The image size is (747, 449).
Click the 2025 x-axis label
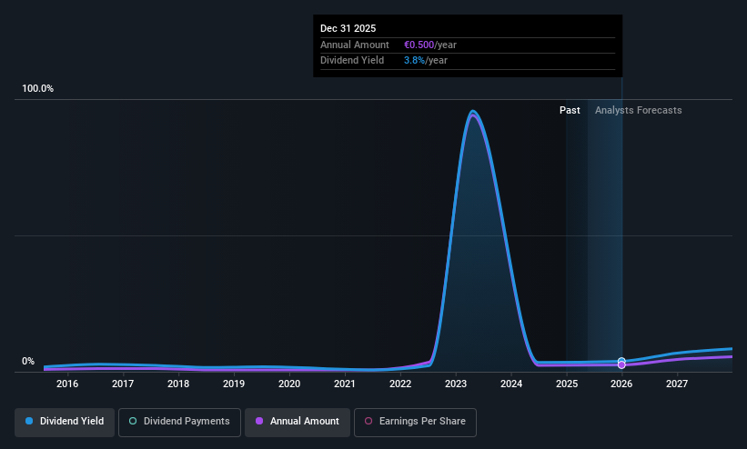(x=567, y=384)
